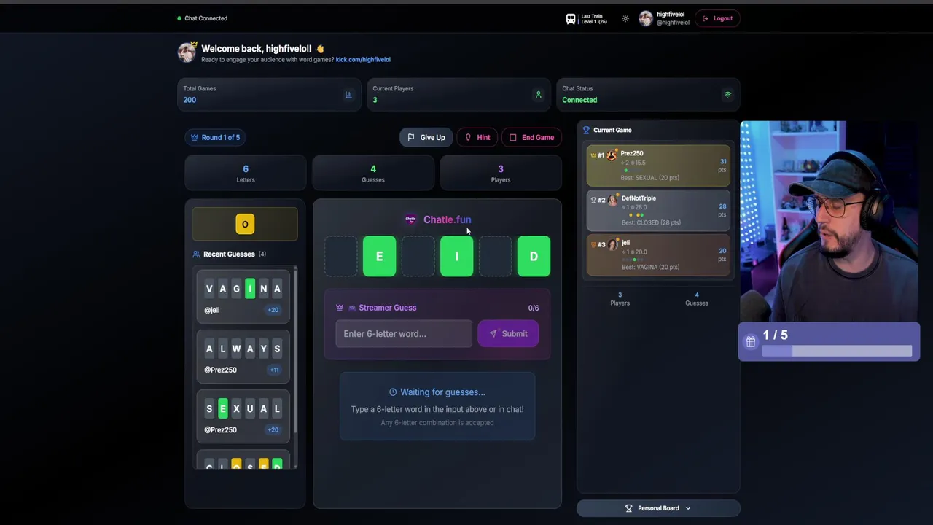Open the highfivelol profile avatar in header
This screenshot has width=933, height=525.
point(646,19)
